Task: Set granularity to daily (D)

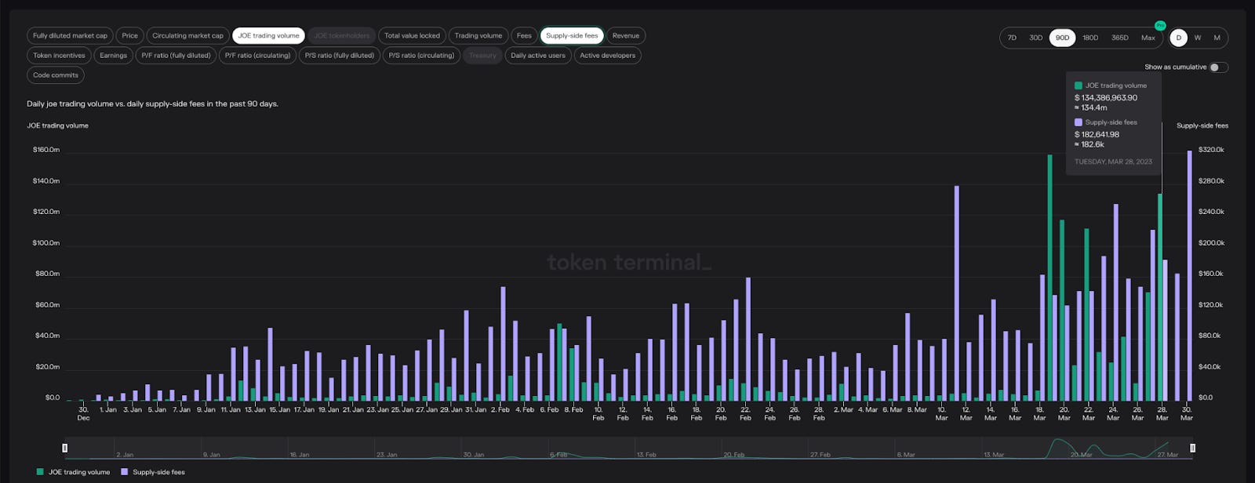Action: click(x=1178, y=38)
